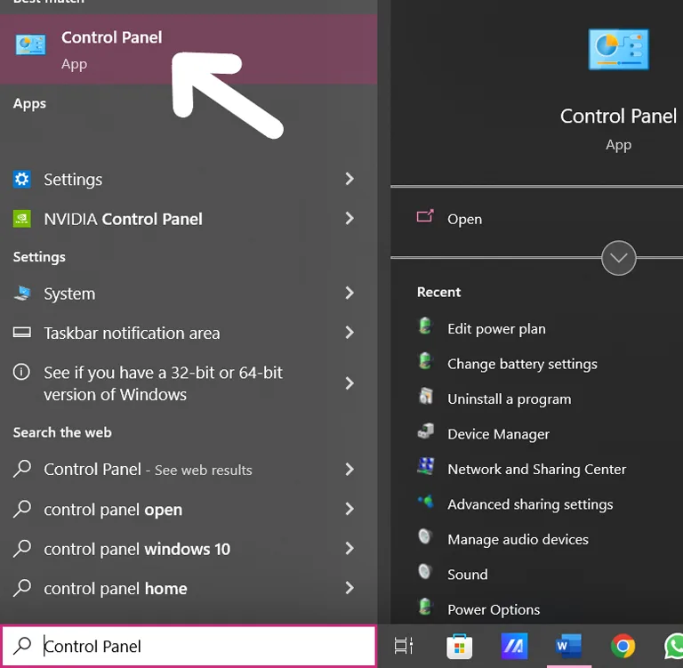This screenshot has width=683, height=668.
Task: Select the System settings result
Action: (189, 294)
